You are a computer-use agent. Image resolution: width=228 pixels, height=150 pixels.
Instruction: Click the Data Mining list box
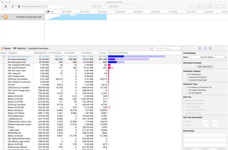[x=205, y=140]
